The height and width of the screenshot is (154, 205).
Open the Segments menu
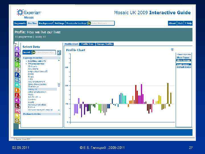(20, 23)
